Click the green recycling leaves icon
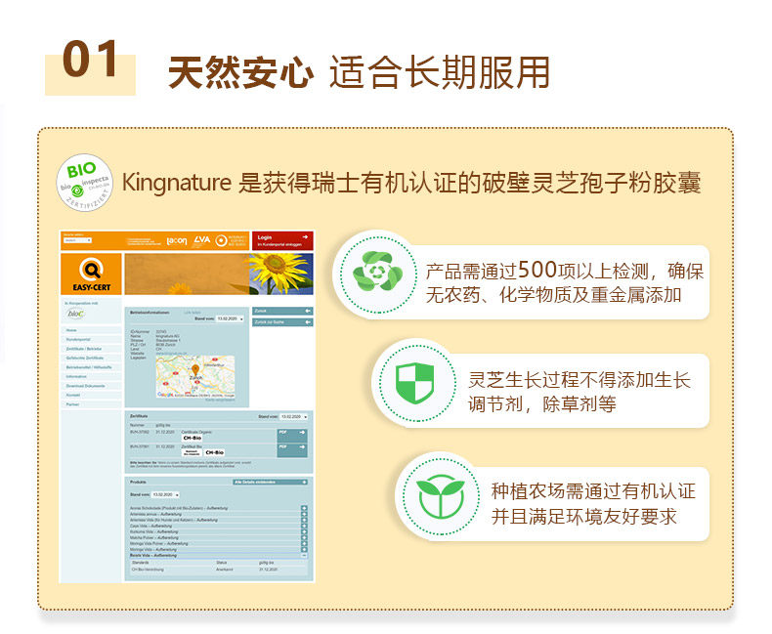This screenshot has height=634, width=772. pyautogui.click(x=377, y=272)
